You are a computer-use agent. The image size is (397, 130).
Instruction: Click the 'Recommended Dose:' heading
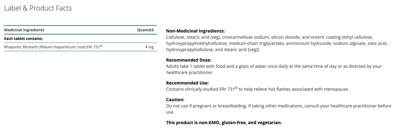(189, 60)
